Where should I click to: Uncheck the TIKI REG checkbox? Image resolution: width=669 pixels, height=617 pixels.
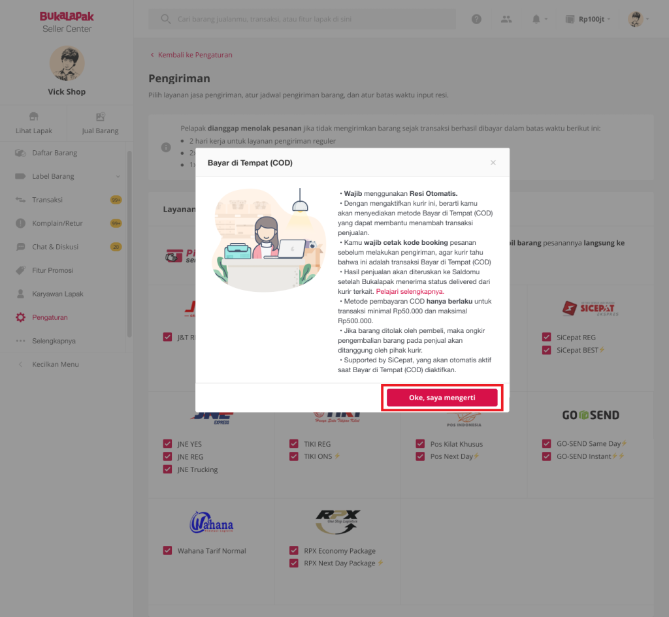coord(293,443)
